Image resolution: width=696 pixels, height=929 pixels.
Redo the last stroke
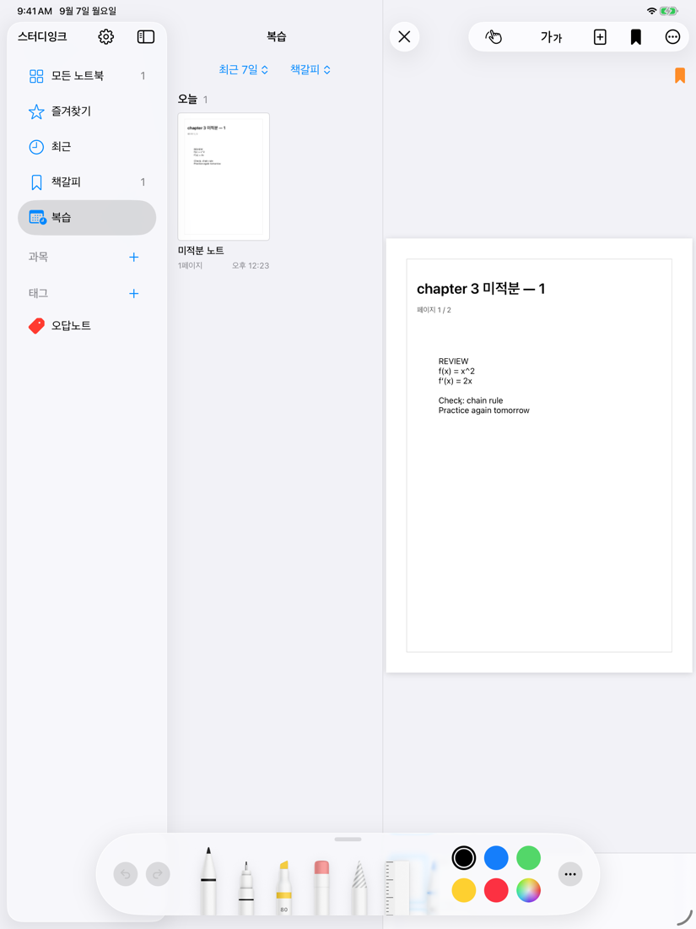[158, 874]
